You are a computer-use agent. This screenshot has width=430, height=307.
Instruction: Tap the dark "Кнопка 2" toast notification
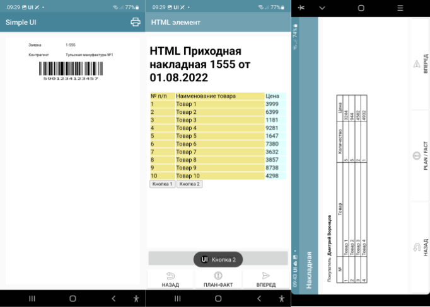[x=218, y=259]
